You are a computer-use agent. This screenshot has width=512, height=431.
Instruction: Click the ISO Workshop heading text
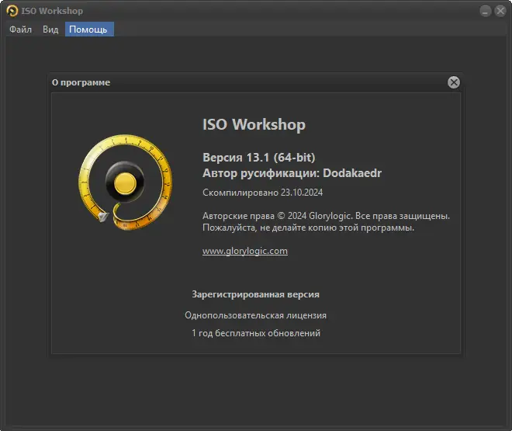[x=254, y=124]
